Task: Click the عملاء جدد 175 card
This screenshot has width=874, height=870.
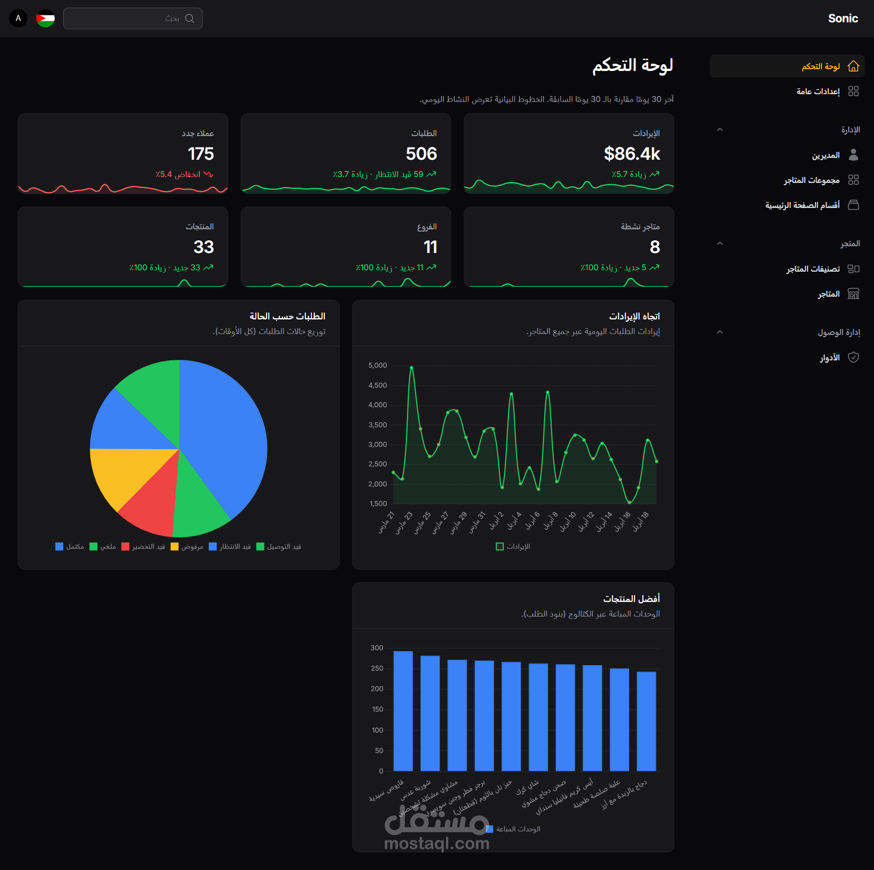Action: pos(122,154)
